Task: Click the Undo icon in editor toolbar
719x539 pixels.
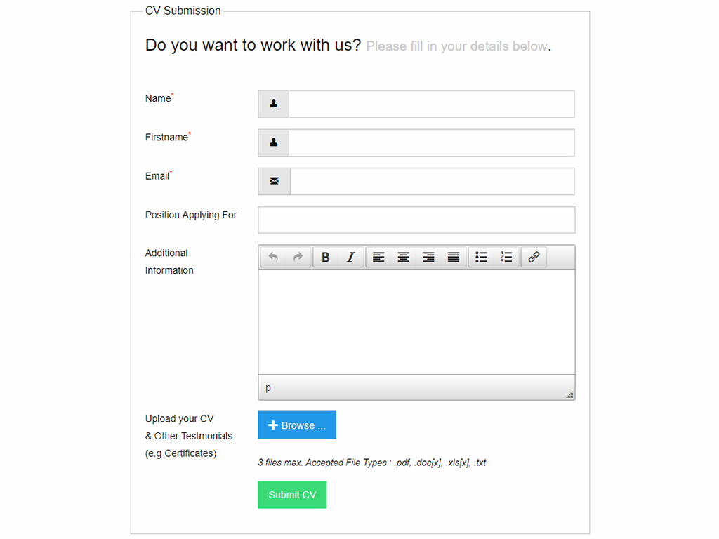Action: point(273,258)
